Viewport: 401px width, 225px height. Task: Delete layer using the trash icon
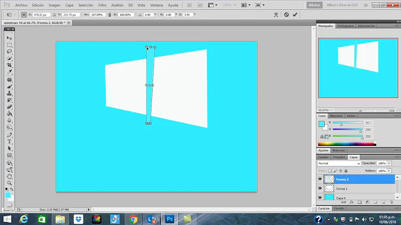coord(392,202)
